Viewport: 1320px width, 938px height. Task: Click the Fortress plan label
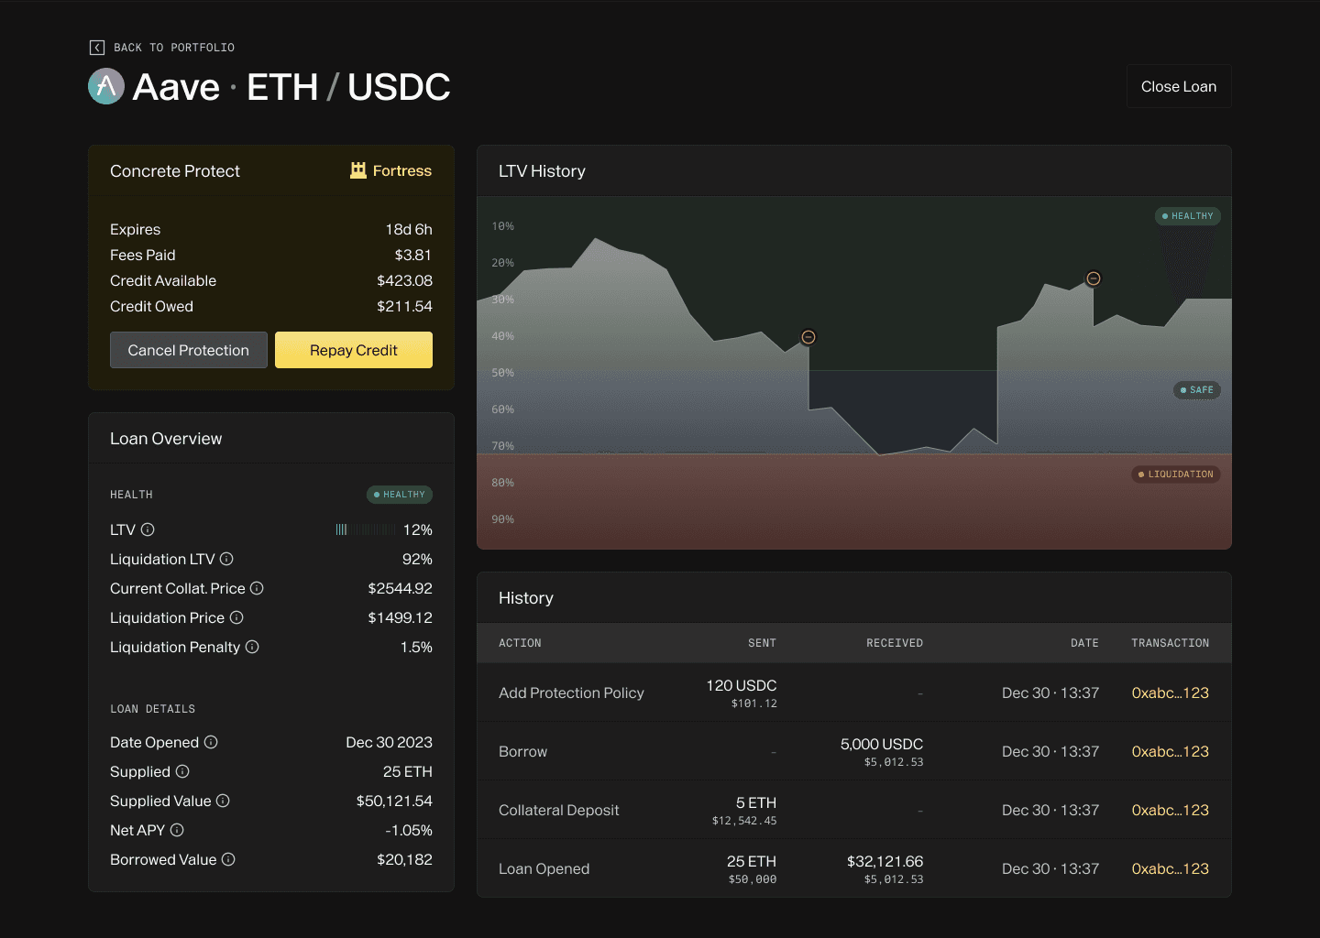point(401,170)
